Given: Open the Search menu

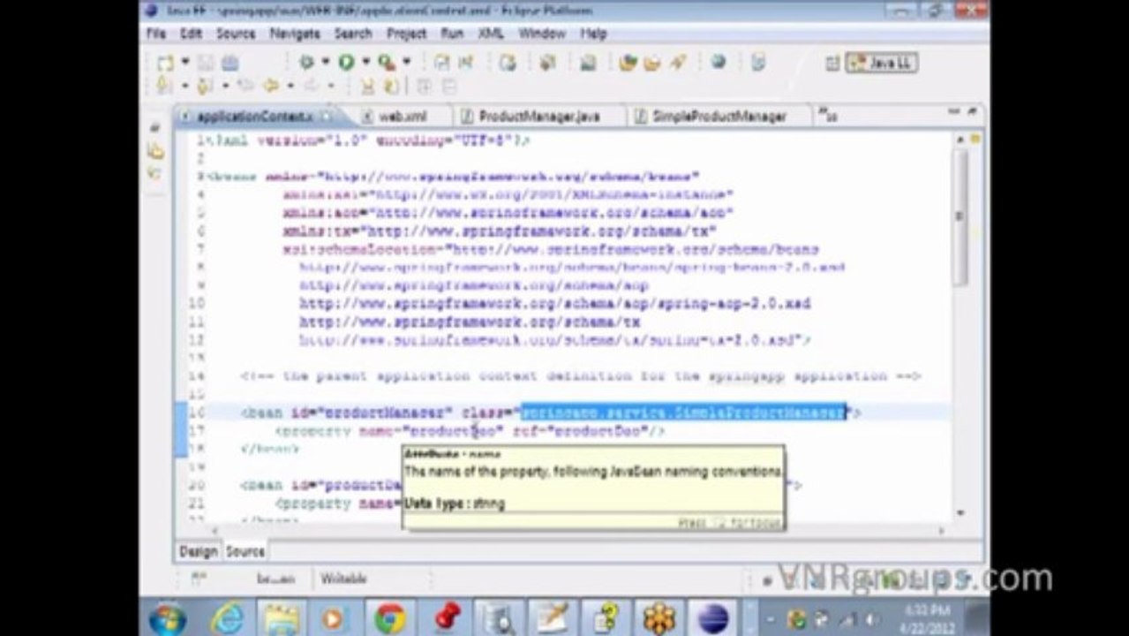Looking at the screenshot, I should tap(353, 34).
